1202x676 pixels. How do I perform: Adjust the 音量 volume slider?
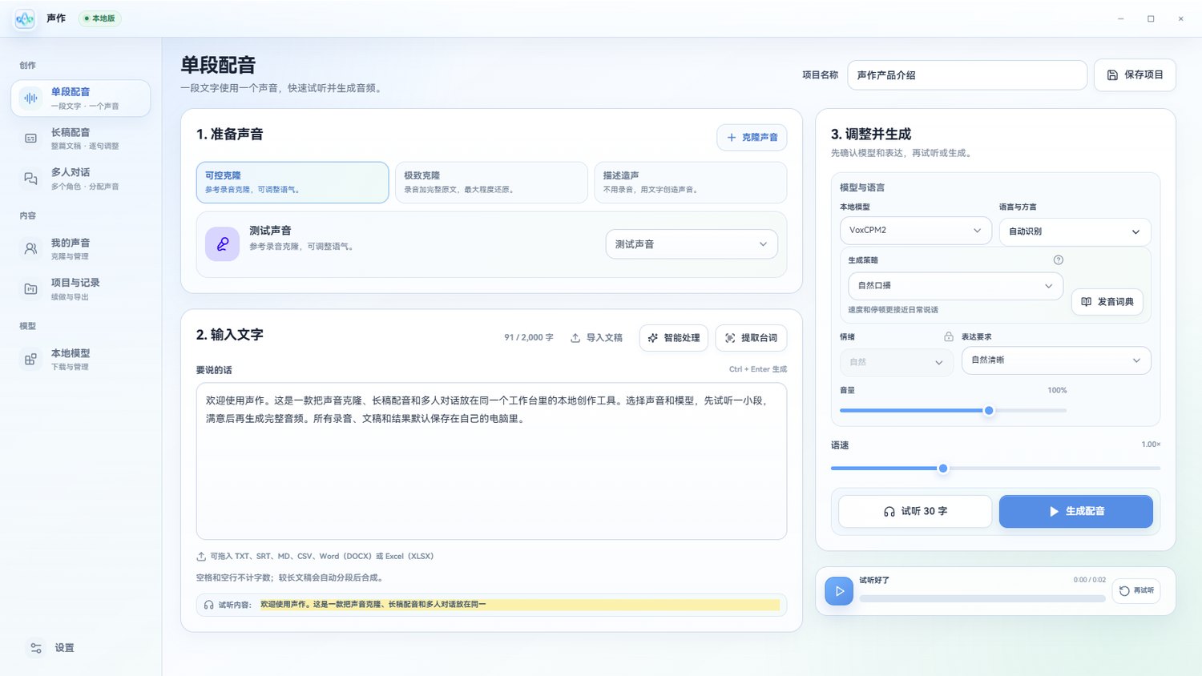(953, 410)
